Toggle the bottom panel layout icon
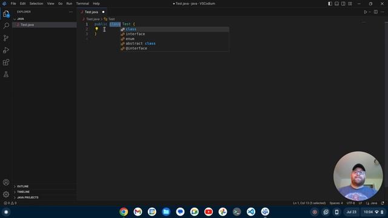This screenshot has height=218, width=388. (x=337, y=4)
